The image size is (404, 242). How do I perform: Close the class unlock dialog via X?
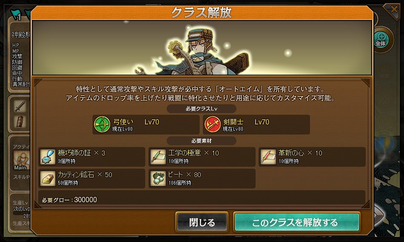(x=393, y=11)
